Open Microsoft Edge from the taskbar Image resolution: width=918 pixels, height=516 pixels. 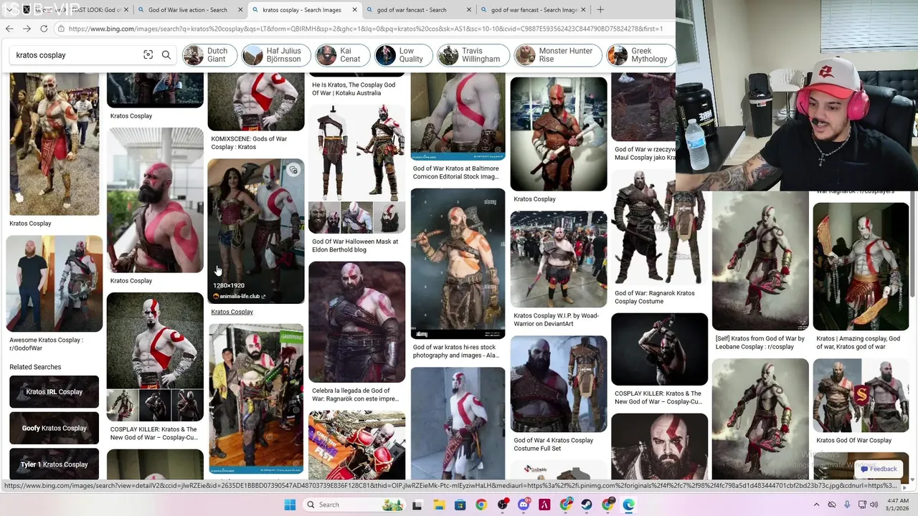[x=629, y=505]
